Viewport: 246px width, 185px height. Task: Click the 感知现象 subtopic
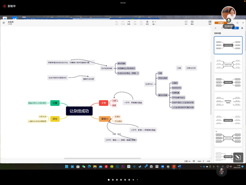(121, 64)
